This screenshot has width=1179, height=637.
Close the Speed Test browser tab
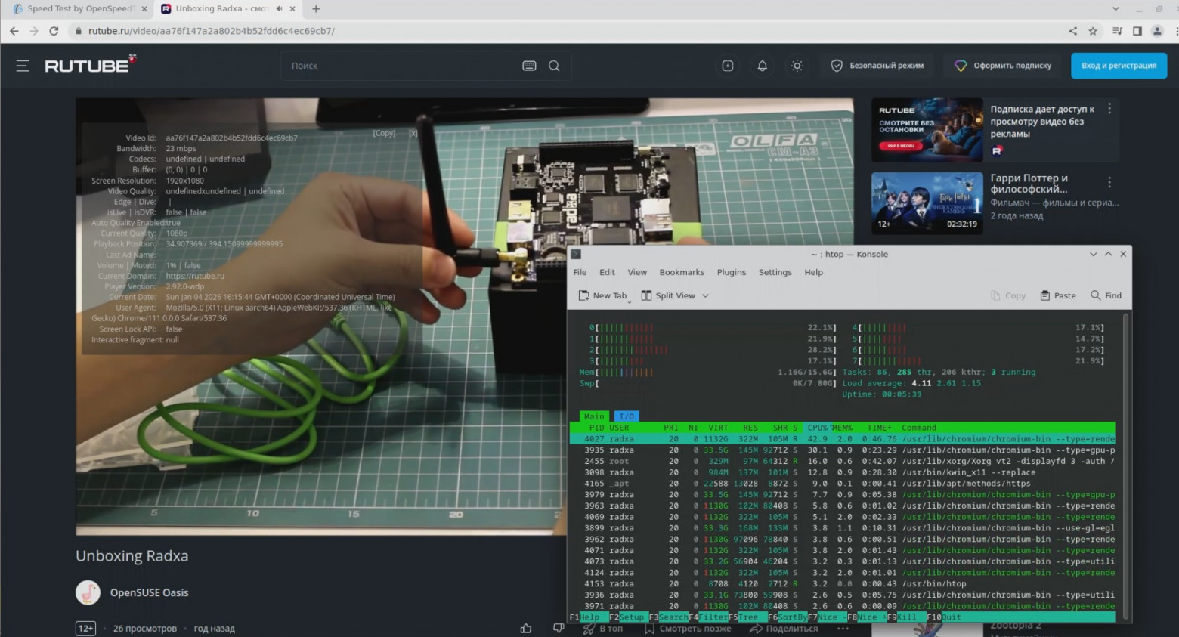click(144, 9)
